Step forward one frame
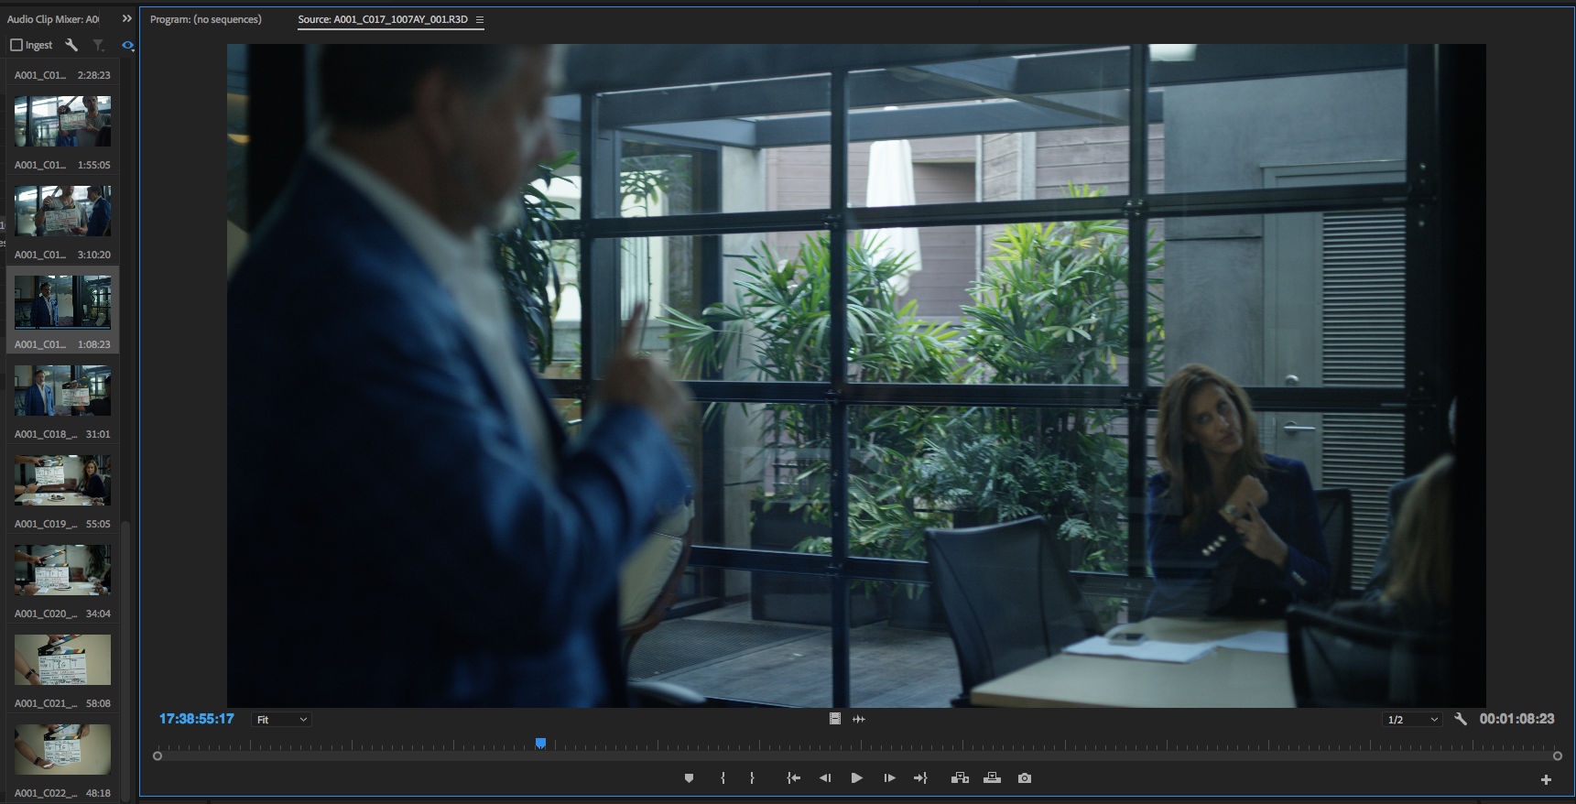Screen dimensions: 1576x804 tap(888, 778)
